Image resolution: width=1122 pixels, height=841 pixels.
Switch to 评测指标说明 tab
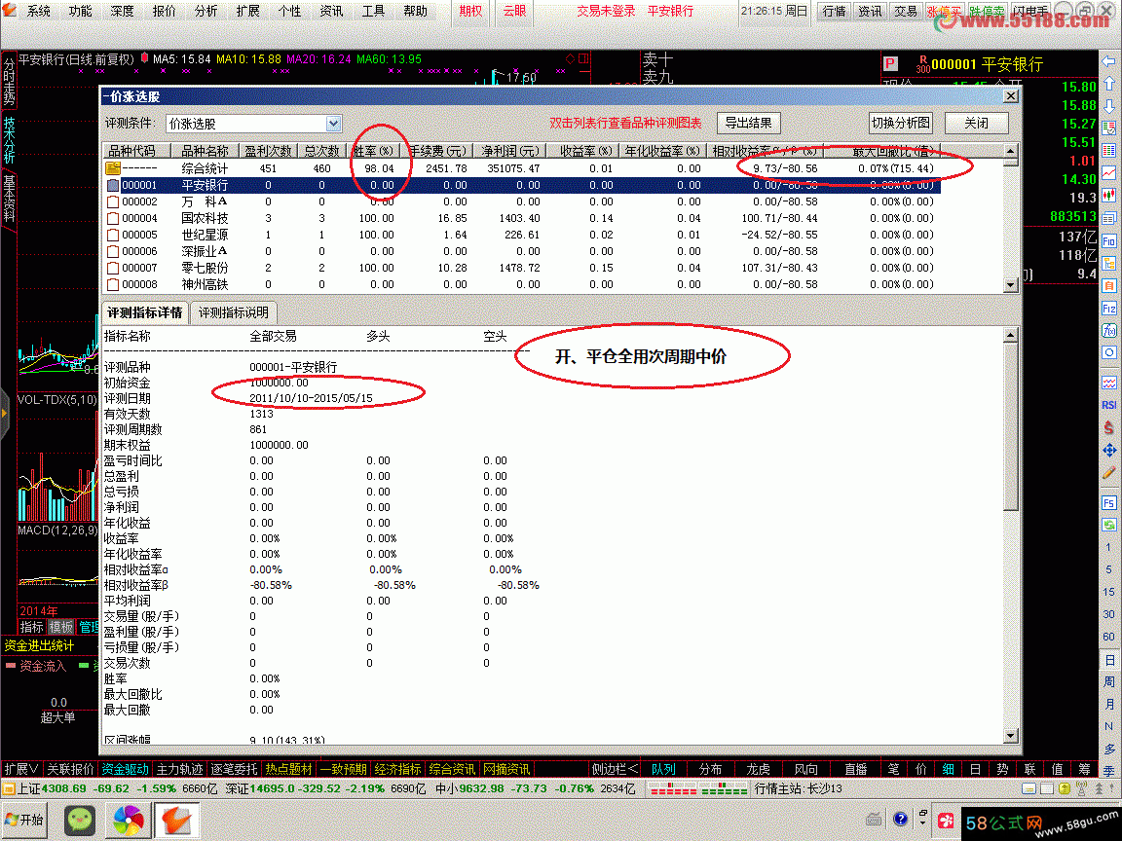pyautogui.click(x=234, y=312)
